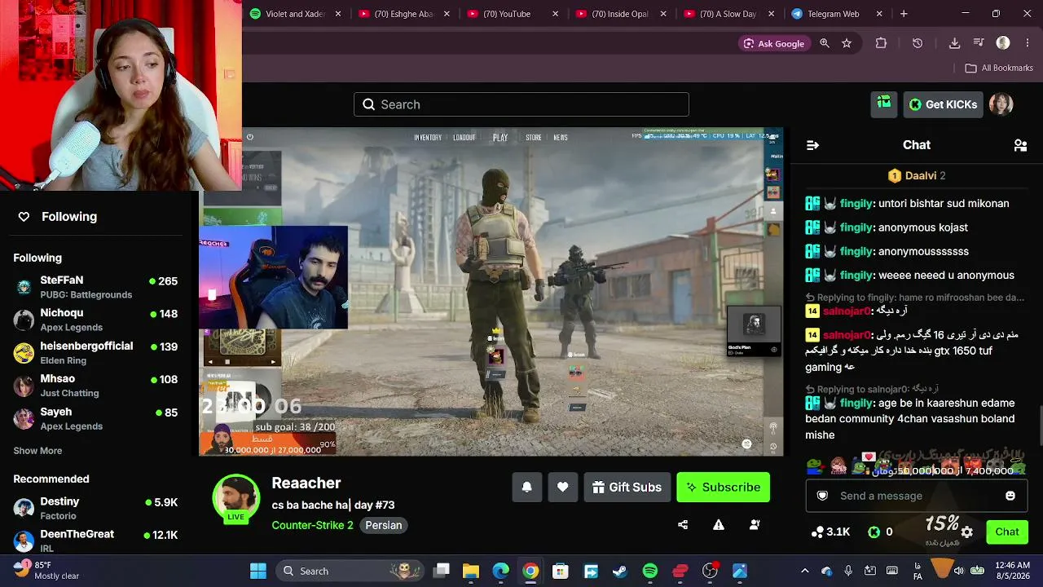This screenshot has height=587, width=1043.
Task: Open Steam from the taskbar
Action: 620,571
